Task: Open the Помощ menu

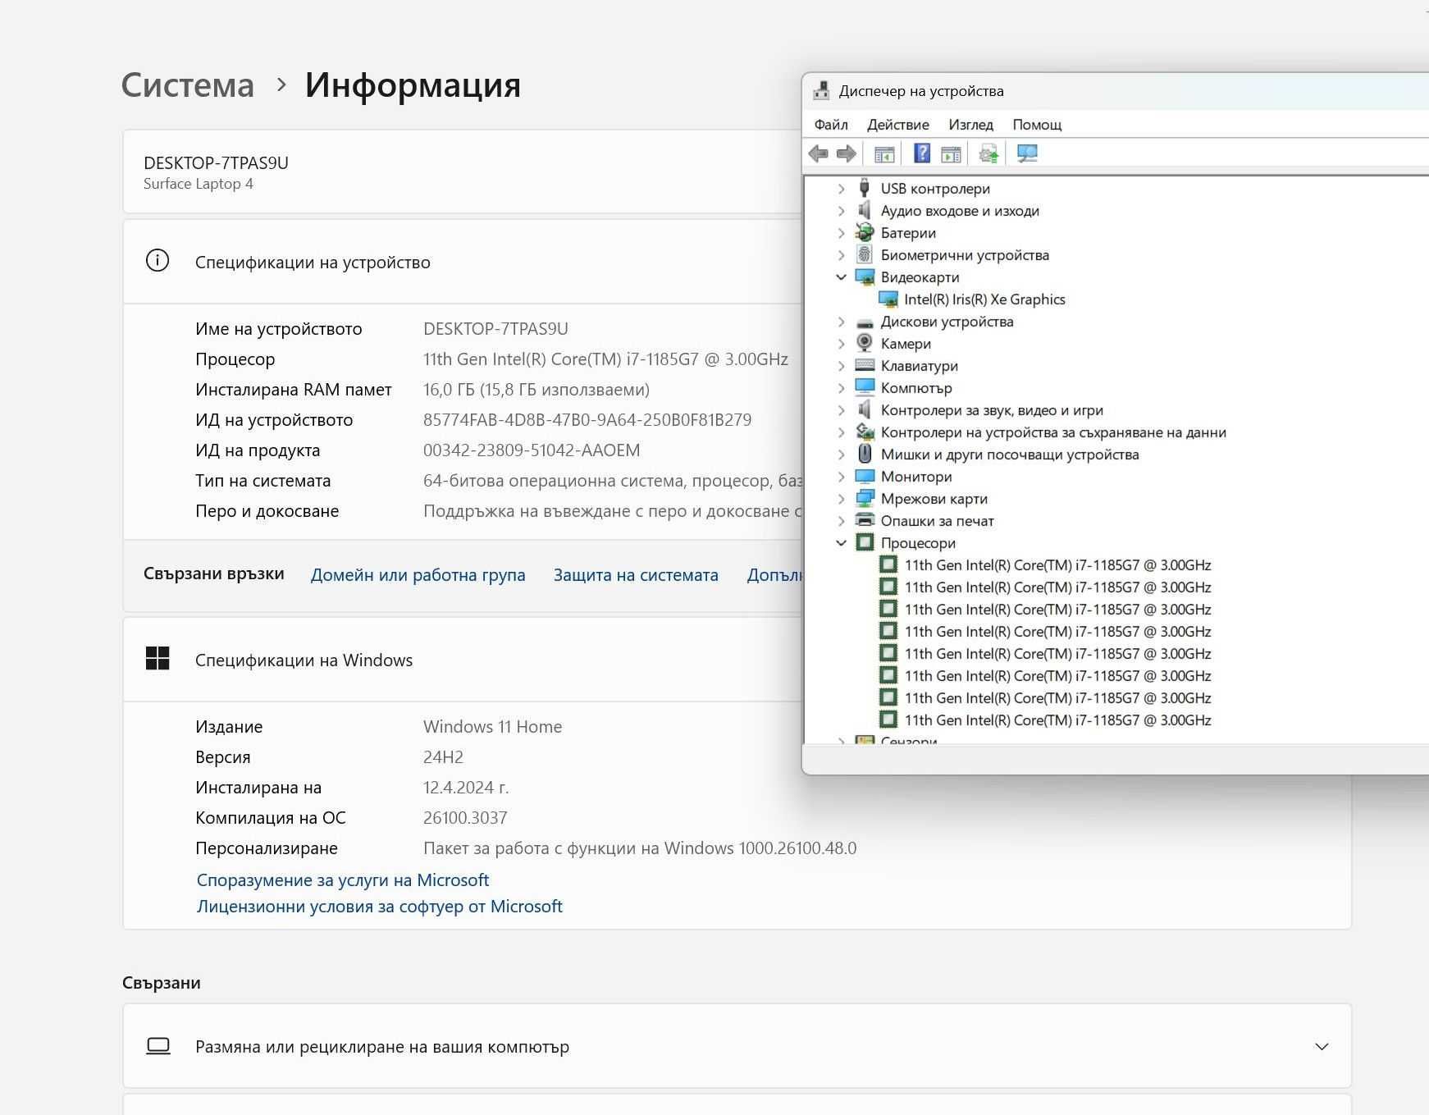Action: (1037, 125)
